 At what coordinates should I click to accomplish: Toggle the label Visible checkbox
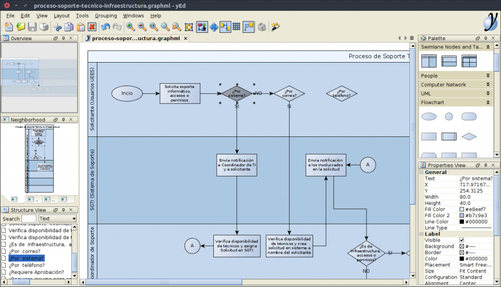[x=462, y=240]
